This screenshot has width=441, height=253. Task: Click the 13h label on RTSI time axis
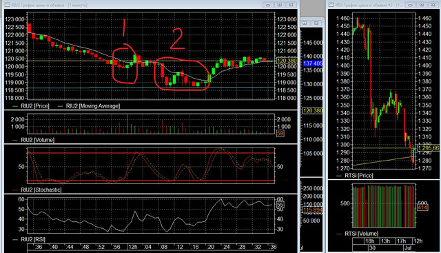pyautogui.click(x=386, y=241)
